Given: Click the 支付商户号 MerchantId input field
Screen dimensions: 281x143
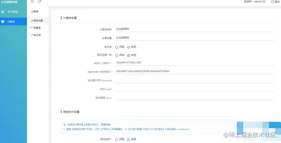Looking at the screenshot, I should tap(194, 80).
